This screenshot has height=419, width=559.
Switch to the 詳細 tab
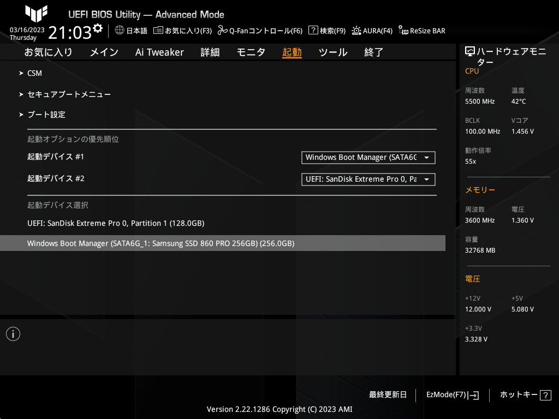coord(210,52)
